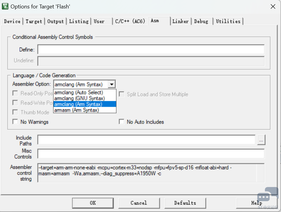Confirm settings with the OK button
This screenshot has height=212, width=281.
pyautogui.click(x=93, y=203)
